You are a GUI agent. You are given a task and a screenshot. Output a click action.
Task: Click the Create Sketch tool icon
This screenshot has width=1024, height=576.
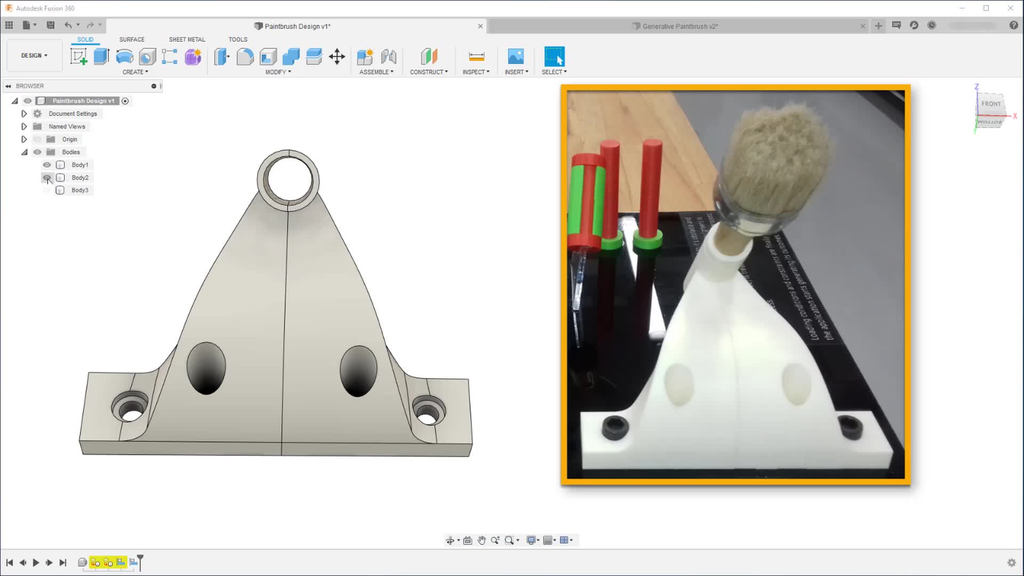[x=78, y=57]
